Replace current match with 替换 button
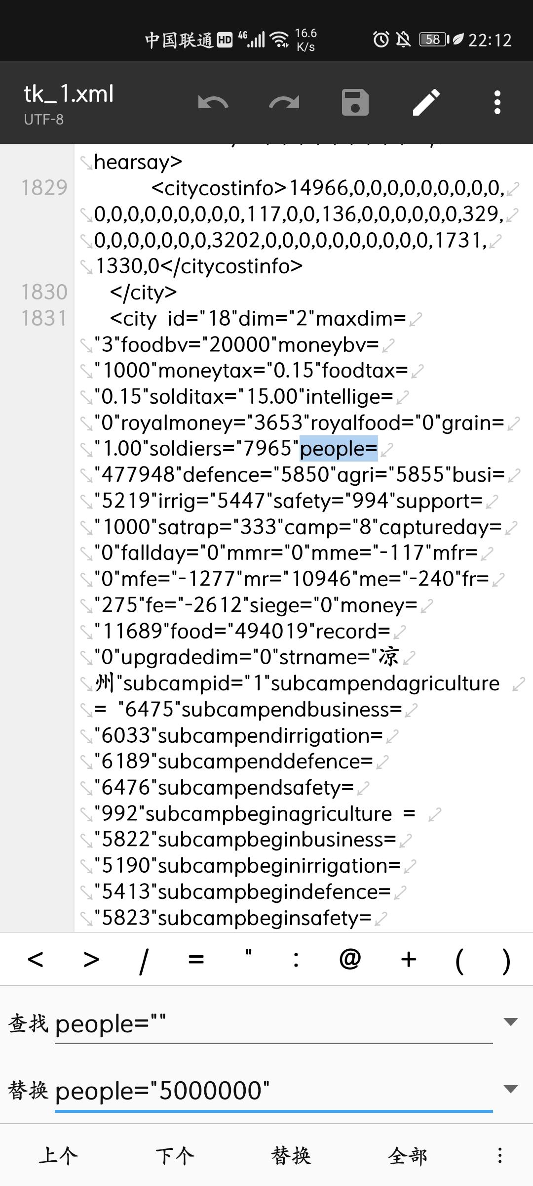 (x=291, y=1155)
